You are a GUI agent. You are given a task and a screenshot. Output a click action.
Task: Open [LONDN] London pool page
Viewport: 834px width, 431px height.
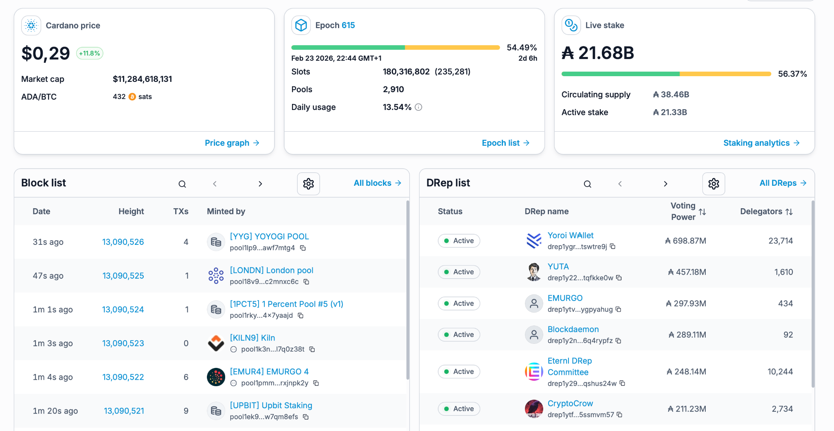[x=272, y=270]
